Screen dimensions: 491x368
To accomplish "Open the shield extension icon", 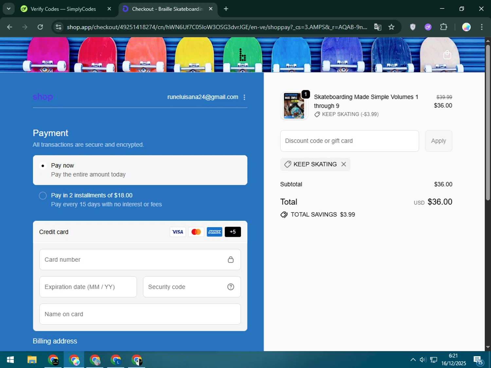I will tap(413, 27).
